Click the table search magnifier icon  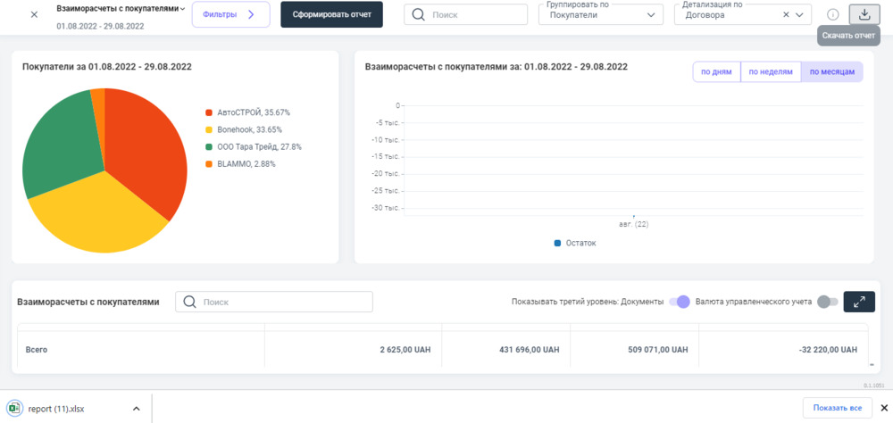pyautogui.click(x=189, y=302)
